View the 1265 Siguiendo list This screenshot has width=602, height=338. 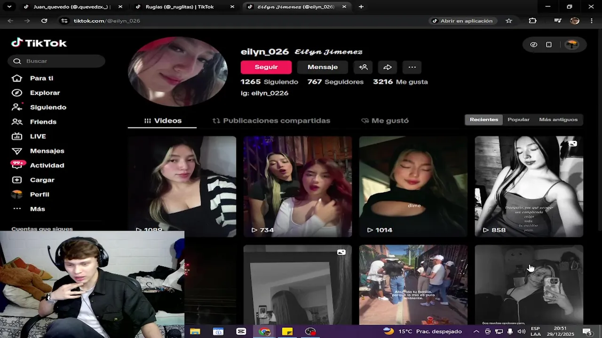(269, 82)
